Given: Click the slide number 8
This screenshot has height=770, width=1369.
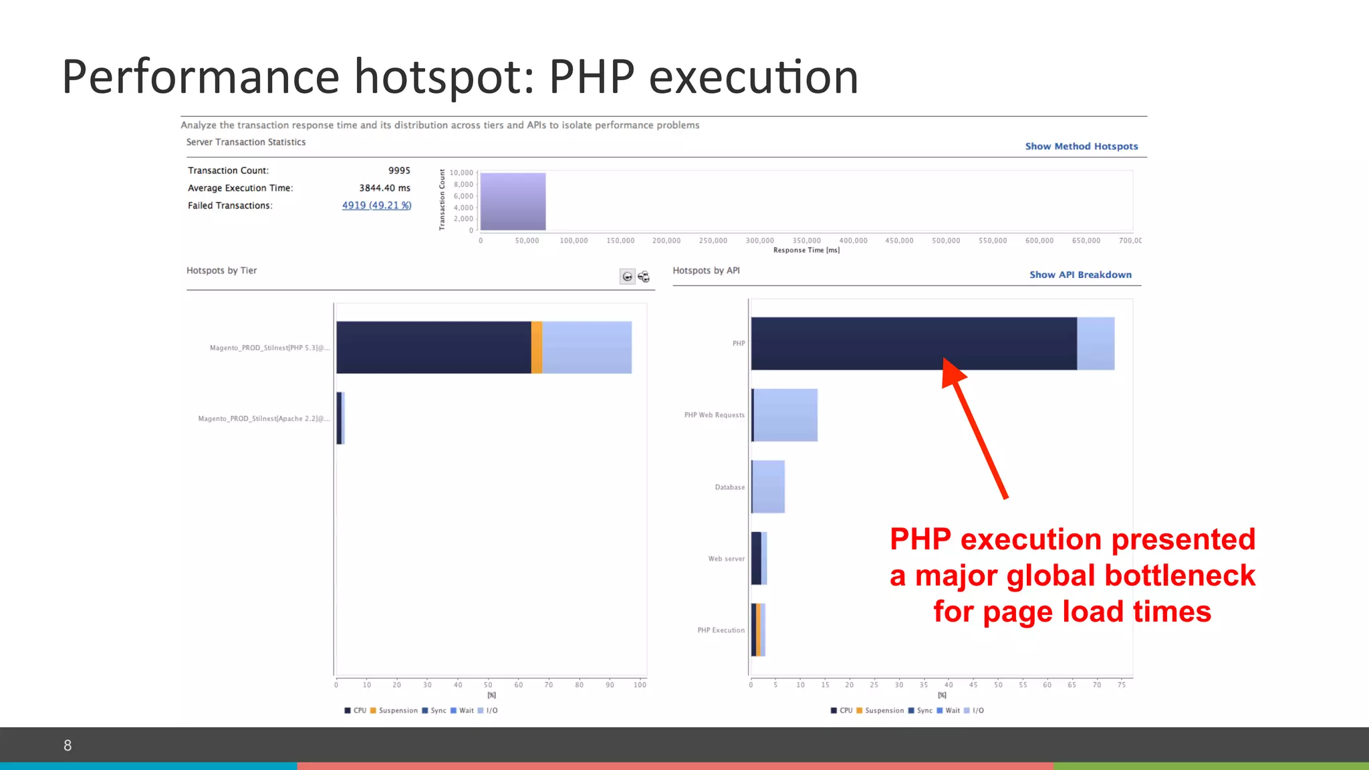Looking at the screenshot, I should [x=68, y=745].
